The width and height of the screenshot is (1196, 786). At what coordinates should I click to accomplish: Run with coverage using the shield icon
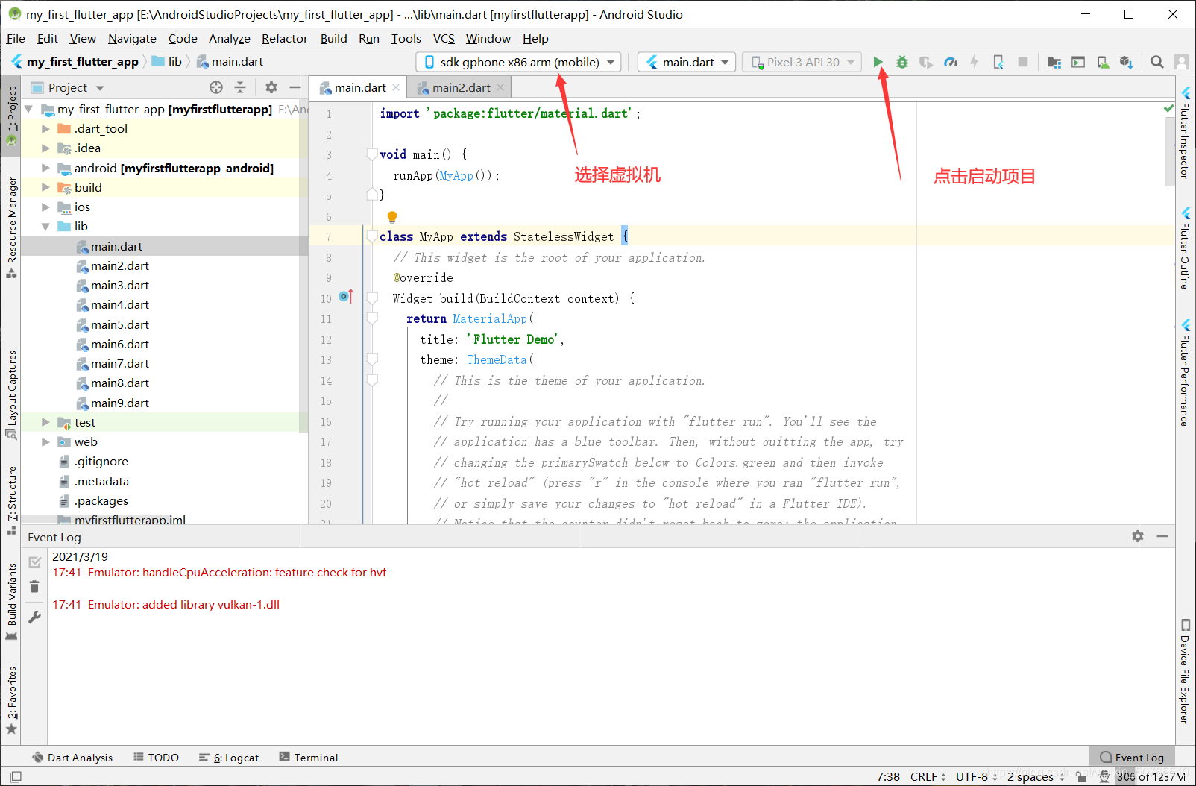(926, 62)
